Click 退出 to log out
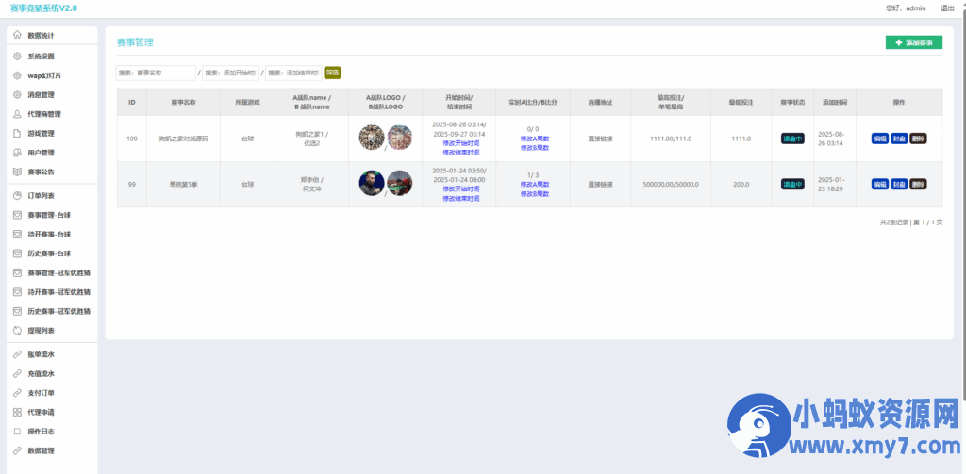The image size is (966, 474). [x=947, y=8]
